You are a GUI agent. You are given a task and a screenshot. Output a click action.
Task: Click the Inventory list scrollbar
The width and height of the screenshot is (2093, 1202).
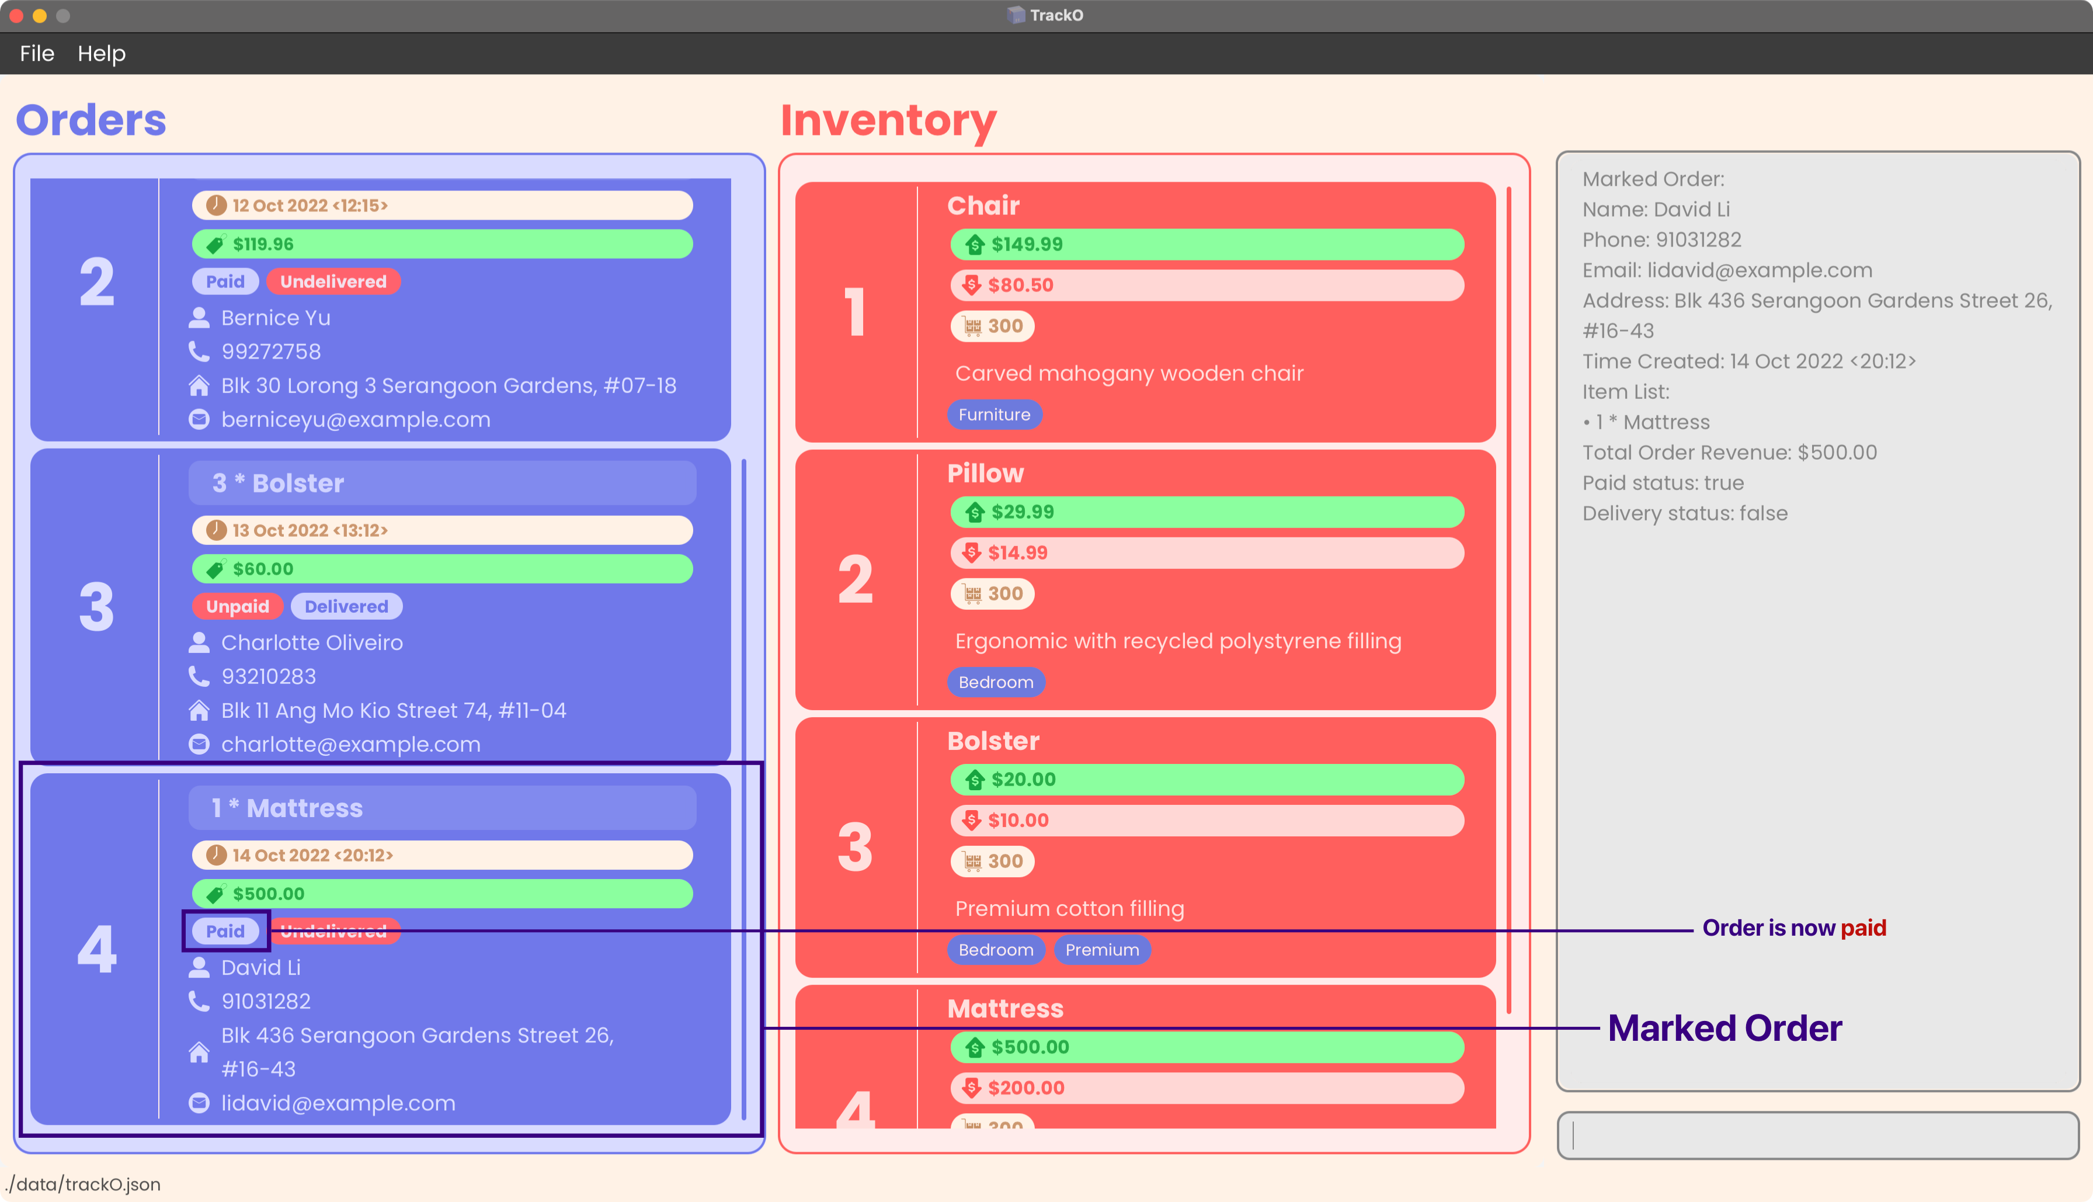click(1508, 599)
